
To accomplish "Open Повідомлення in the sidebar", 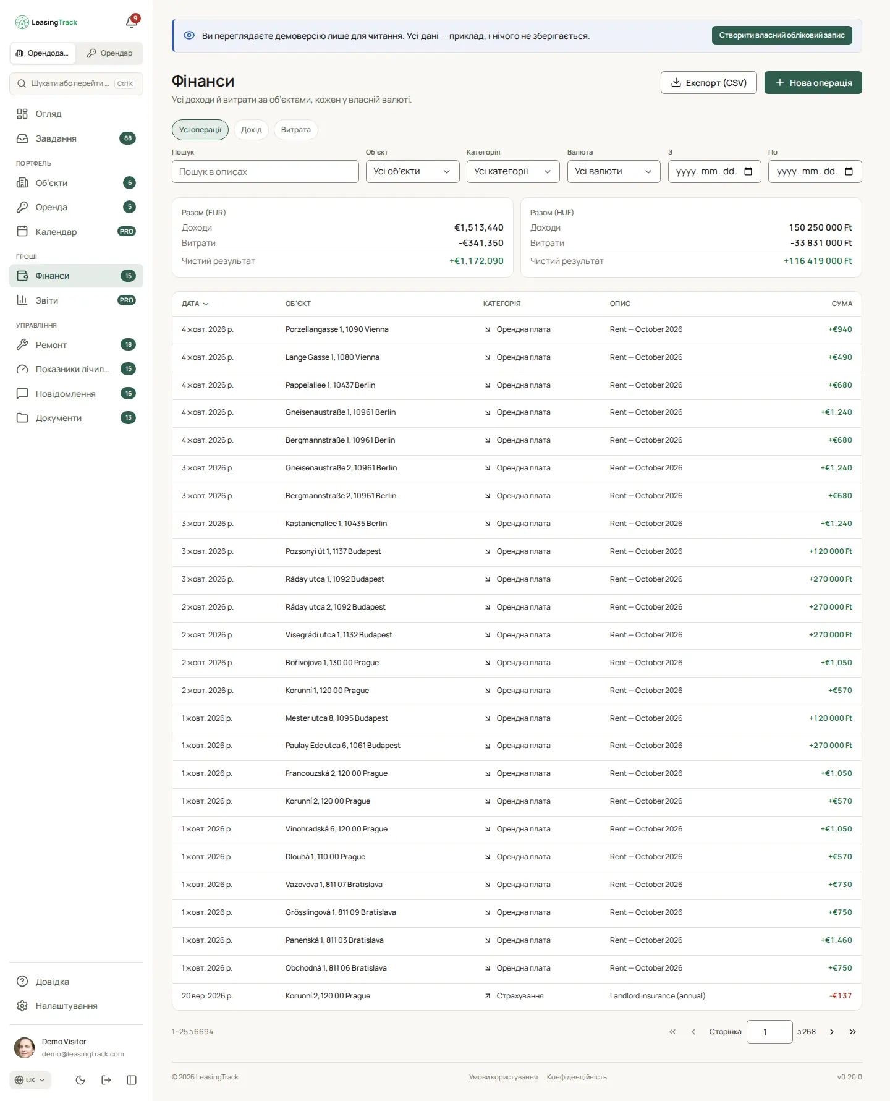I will point(76,394).
